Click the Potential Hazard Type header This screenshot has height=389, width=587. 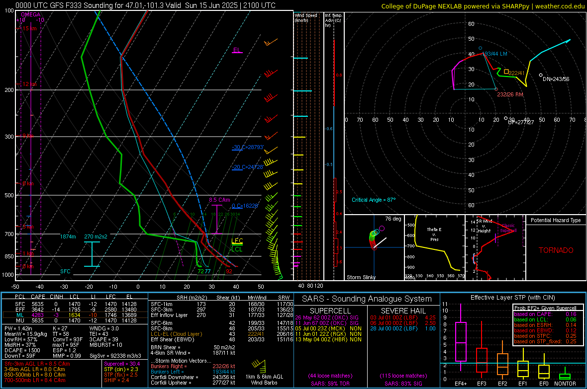click(556, 220)
